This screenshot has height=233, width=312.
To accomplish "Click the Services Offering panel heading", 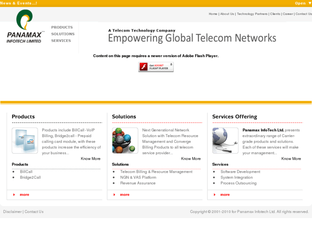I will pos(235,117).
